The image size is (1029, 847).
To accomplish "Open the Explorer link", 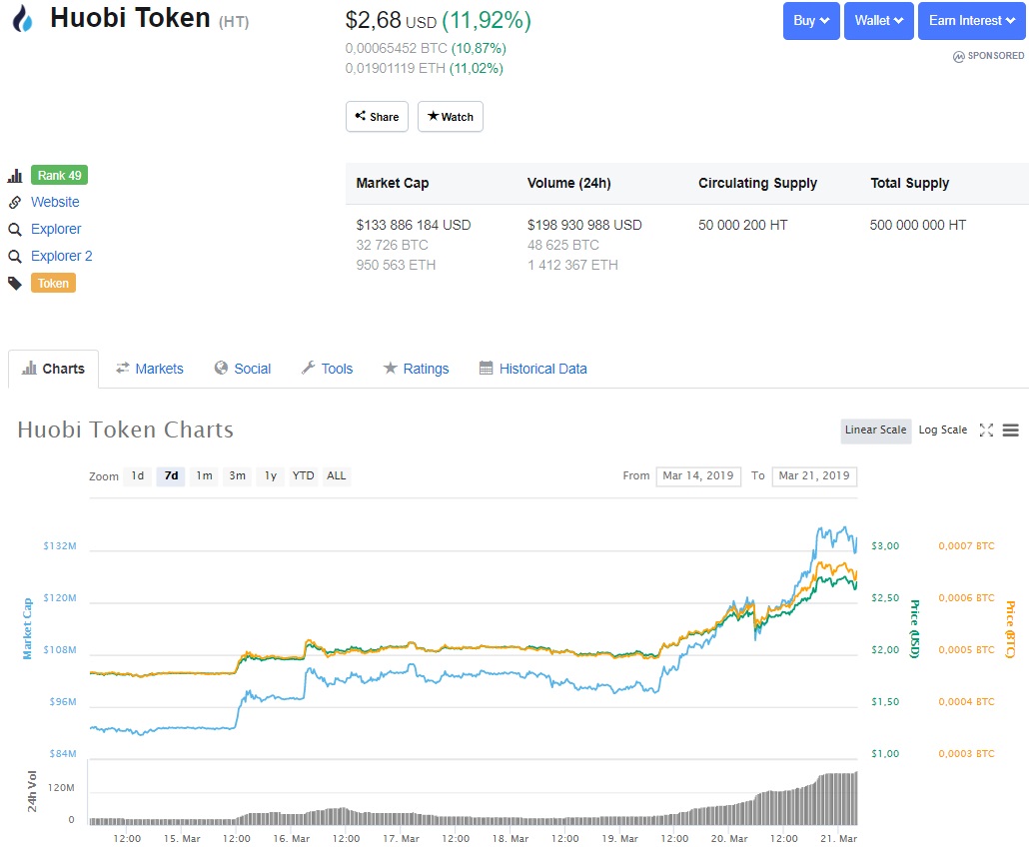I will click(56, 229).
